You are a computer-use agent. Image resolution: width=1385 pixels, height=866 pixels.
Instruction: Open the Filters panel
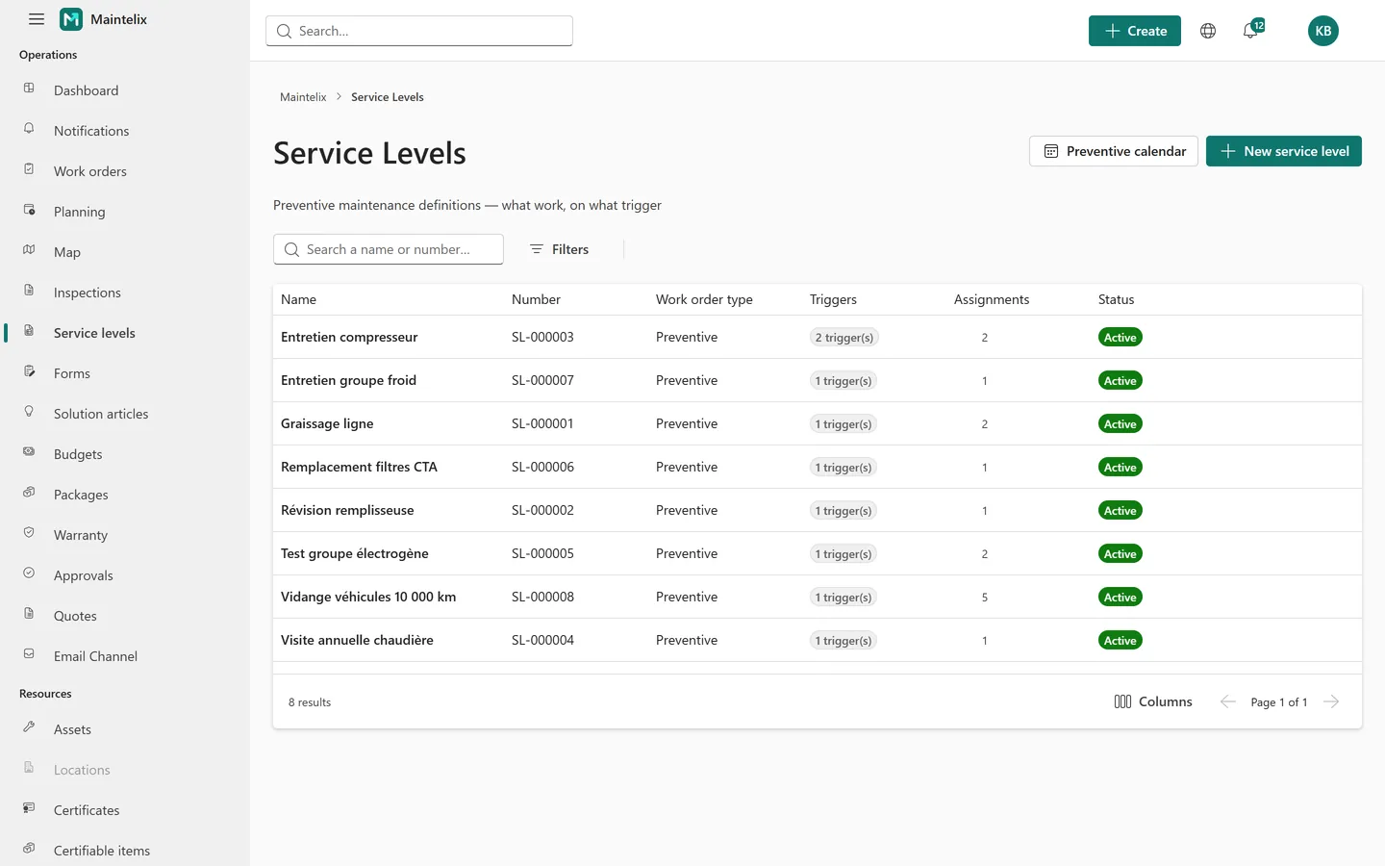(559, 249)
